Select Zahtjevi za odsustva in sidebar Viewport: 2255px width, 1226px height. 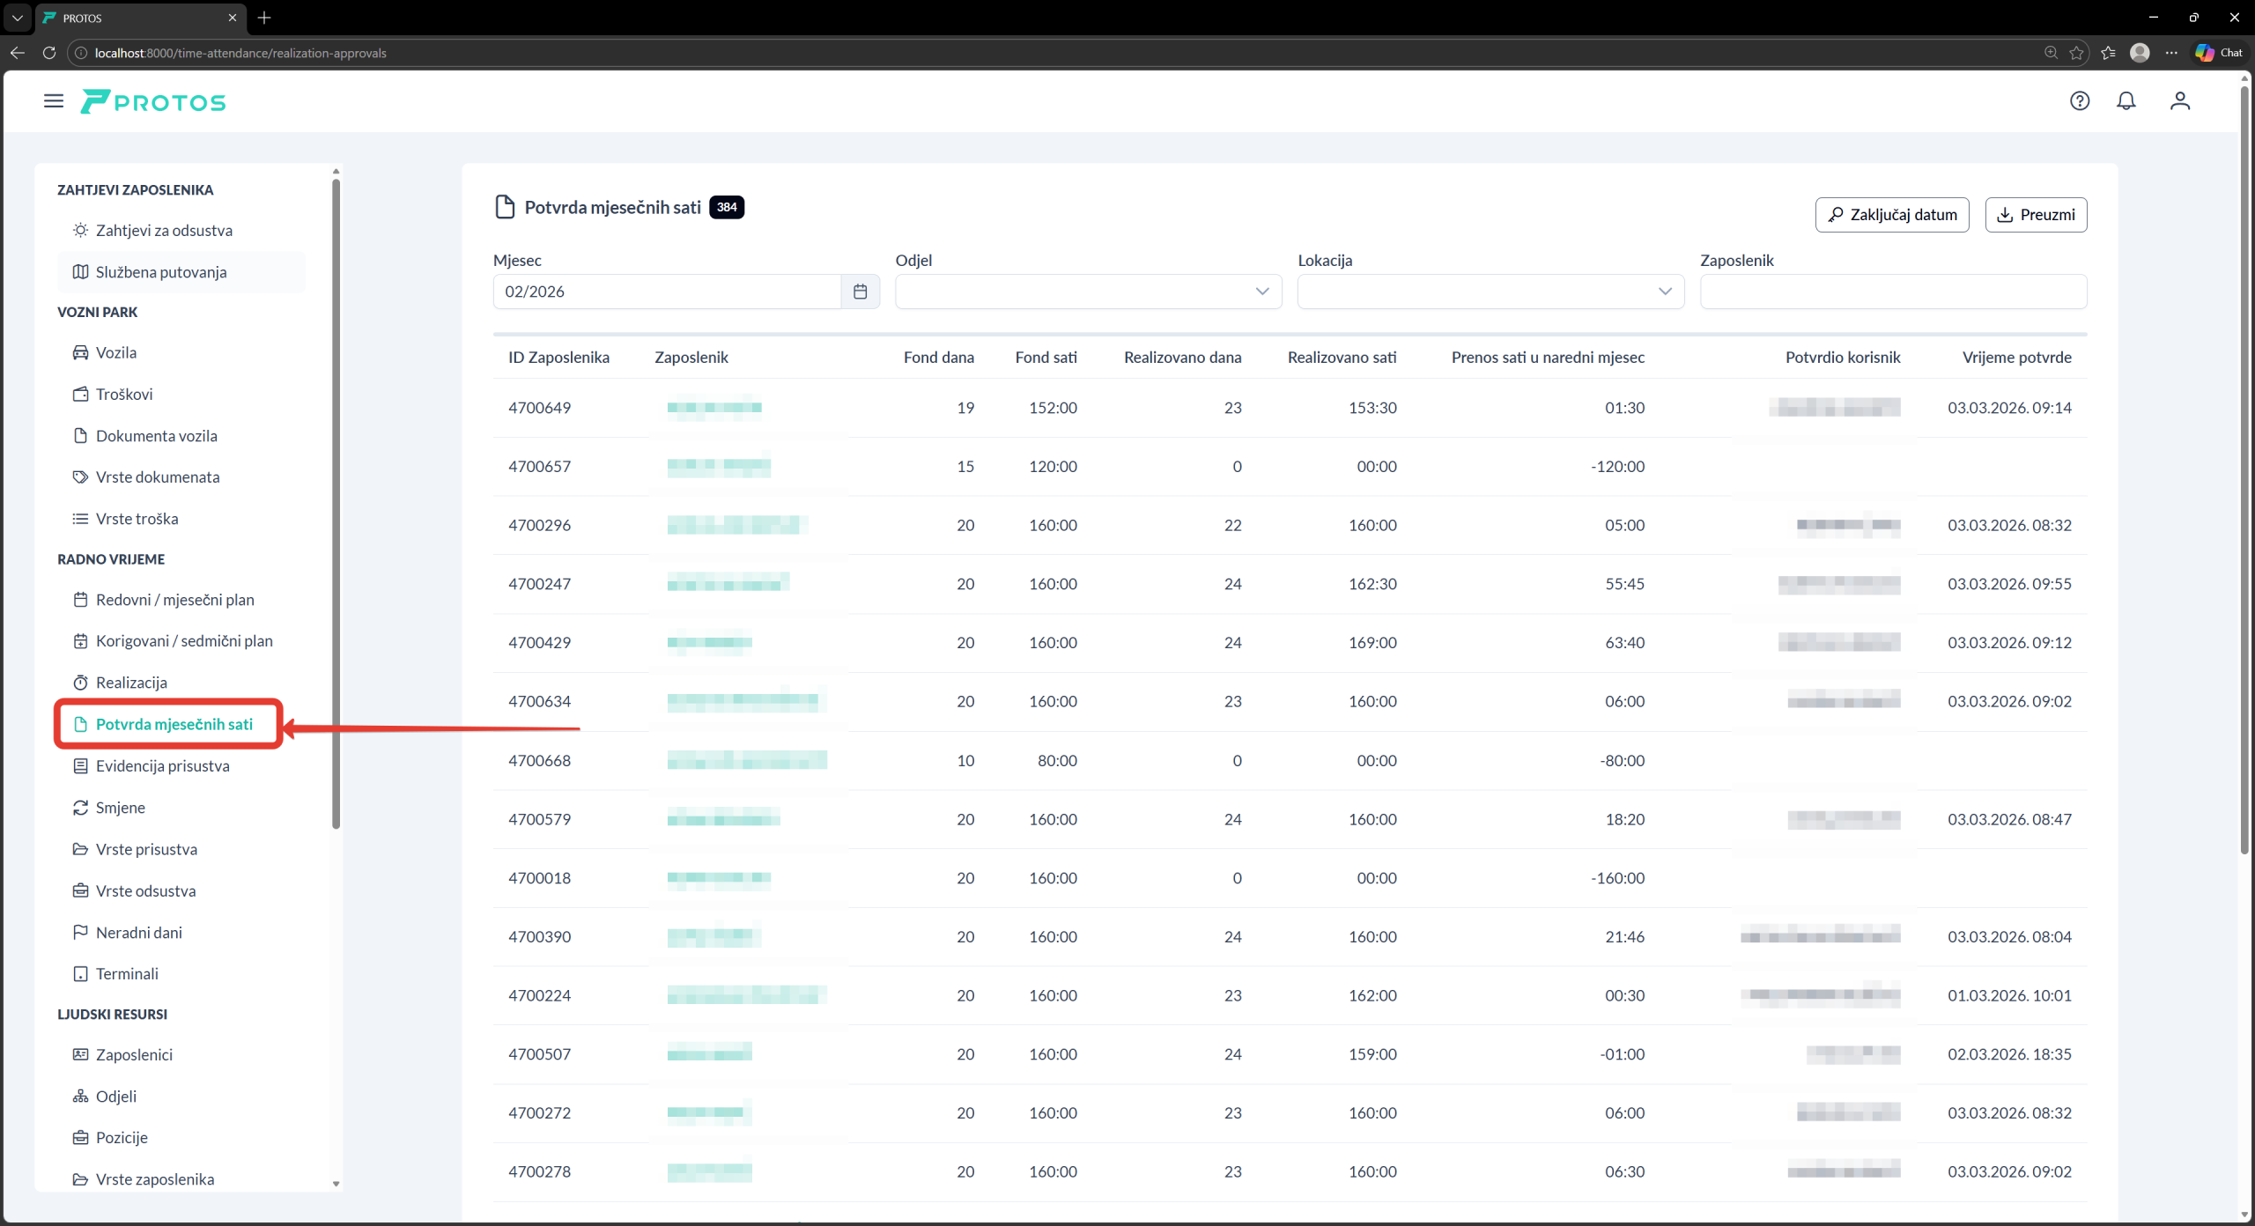point(164,231)
